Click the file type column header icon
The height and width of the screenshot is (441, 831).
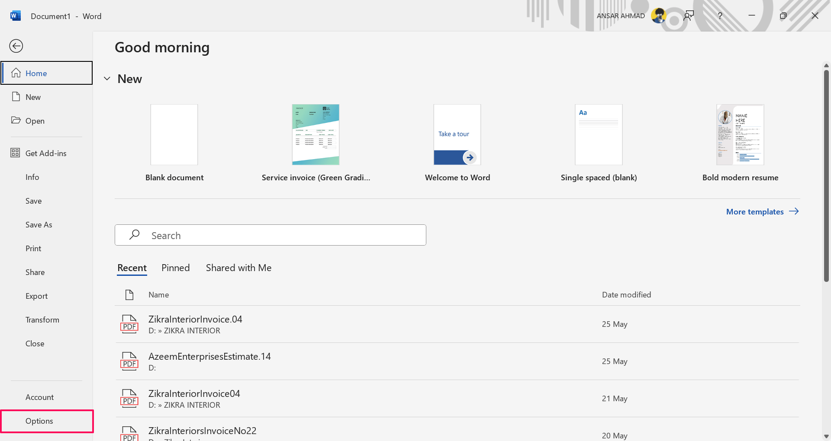pyautogui.click(x=129, y=295)
